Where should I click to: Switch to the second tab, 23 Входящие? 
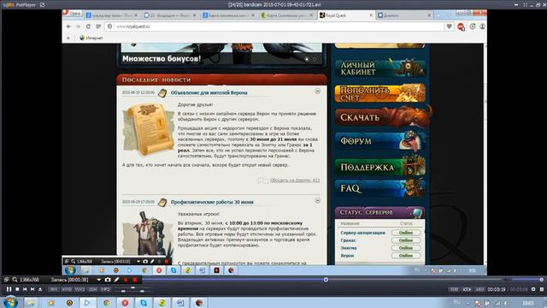click(x=170, y=15)
